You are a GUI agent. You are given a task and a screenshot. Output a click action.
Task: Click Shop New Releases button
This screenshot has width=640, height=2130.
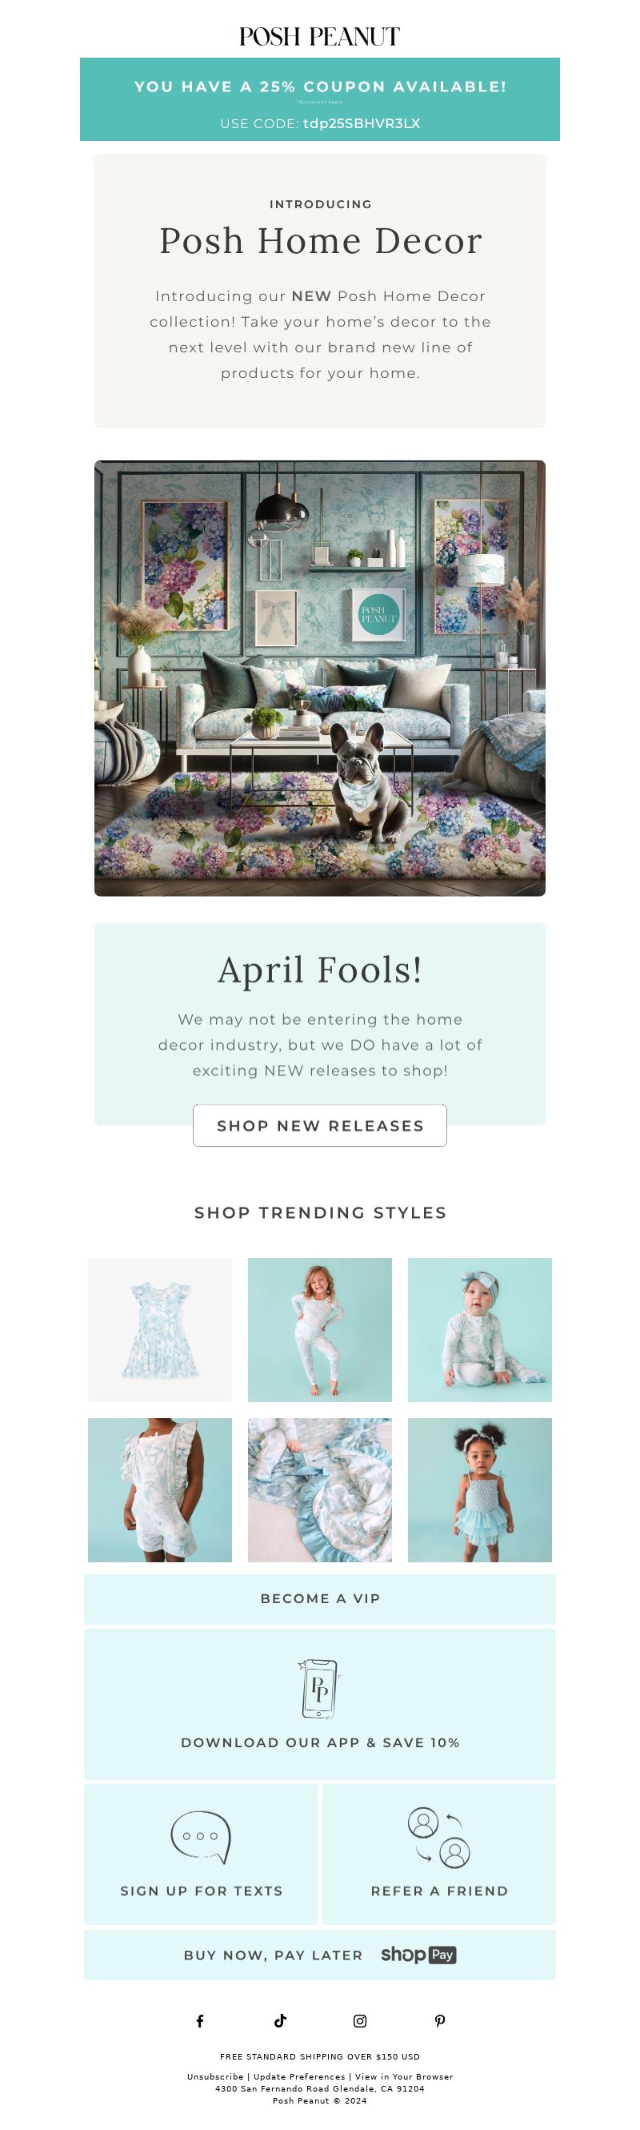319,1125
